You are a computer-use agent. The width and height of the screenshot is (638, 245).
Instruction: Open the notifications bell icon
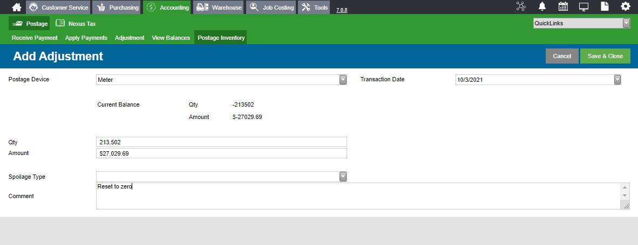pyautogui.click(x=542, y=6)
